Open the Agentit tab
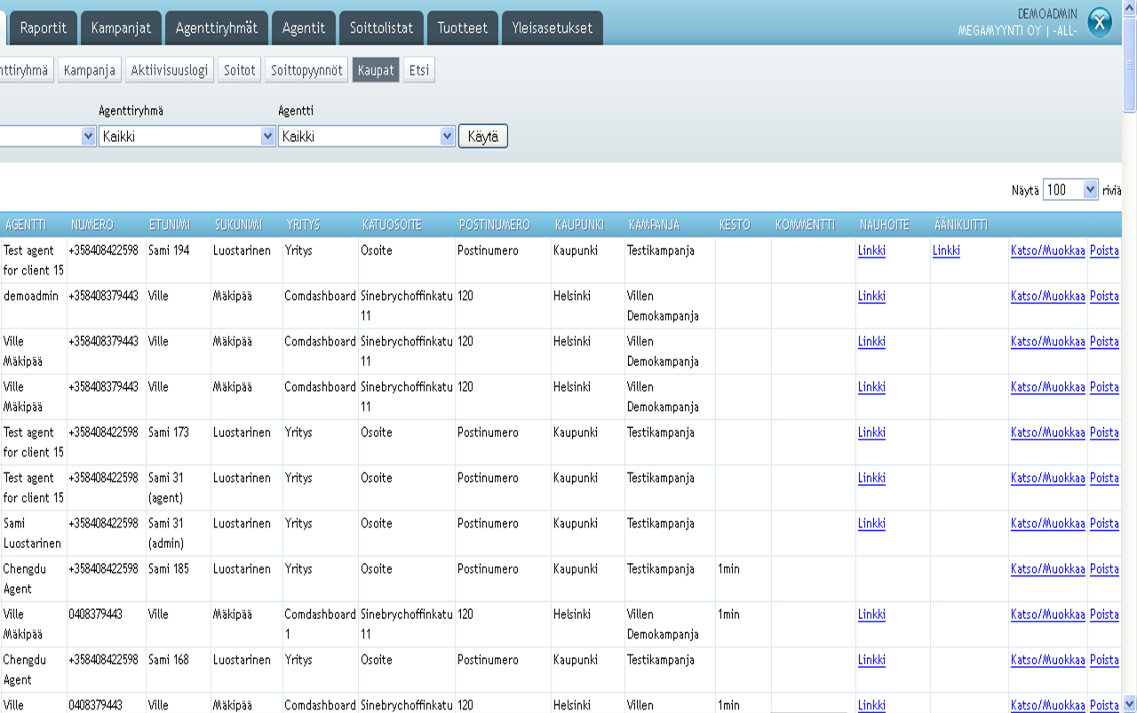The image size is (1137, 713). [304, 28]
